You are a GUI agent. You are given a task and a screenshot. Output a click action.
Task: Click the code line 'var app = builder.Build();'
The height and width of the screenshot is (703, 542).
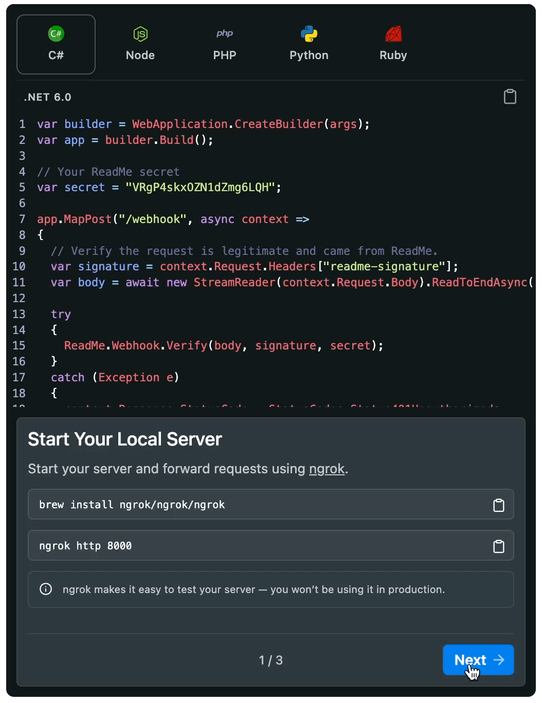125,140
